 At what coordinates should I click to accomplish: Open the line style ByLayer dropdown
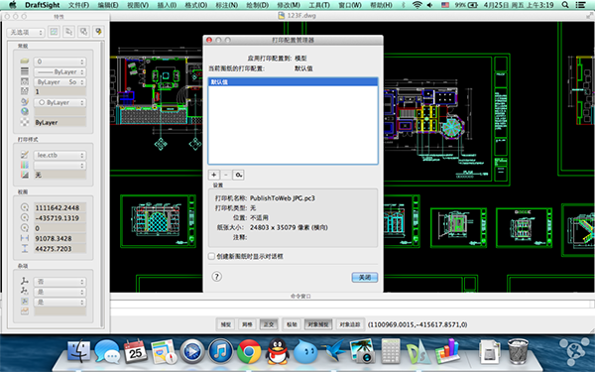click(59, 71)
